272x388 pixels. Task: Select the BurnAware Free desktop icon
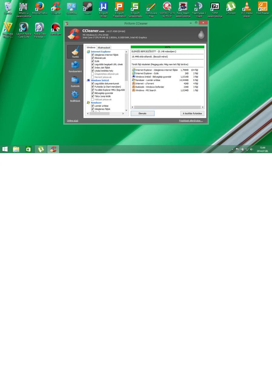(151, 9)
